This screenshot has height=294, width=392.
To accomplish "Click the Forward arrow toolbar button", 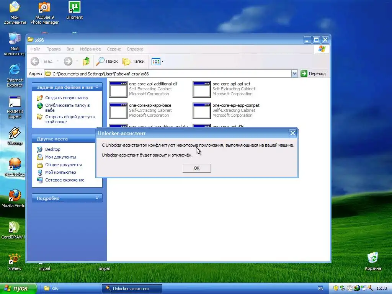I will pyautogui.click(x=68, y=61).
